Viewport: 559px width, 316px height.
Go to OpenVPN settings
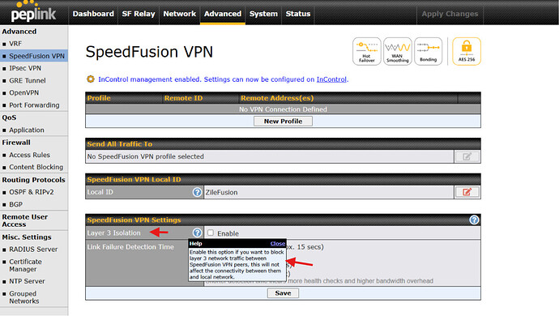[x=23, y=92]
